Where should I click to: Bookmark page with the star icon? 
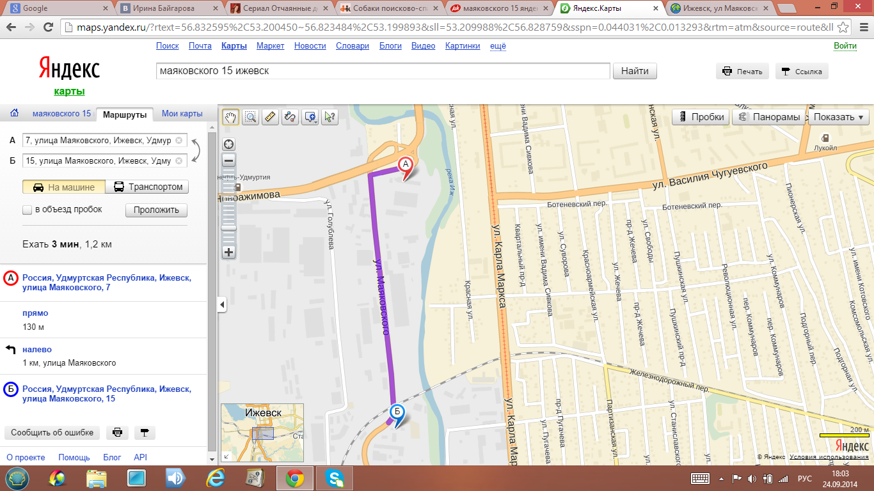pyautogui.click(x=843, y=27)
